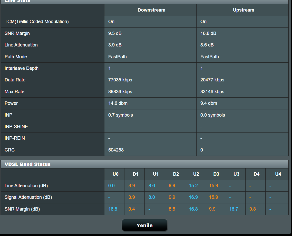Viewport: 292px width, 236px height.
Task: Click downstream max rate 89836 kbps
Action: point(120,91)
